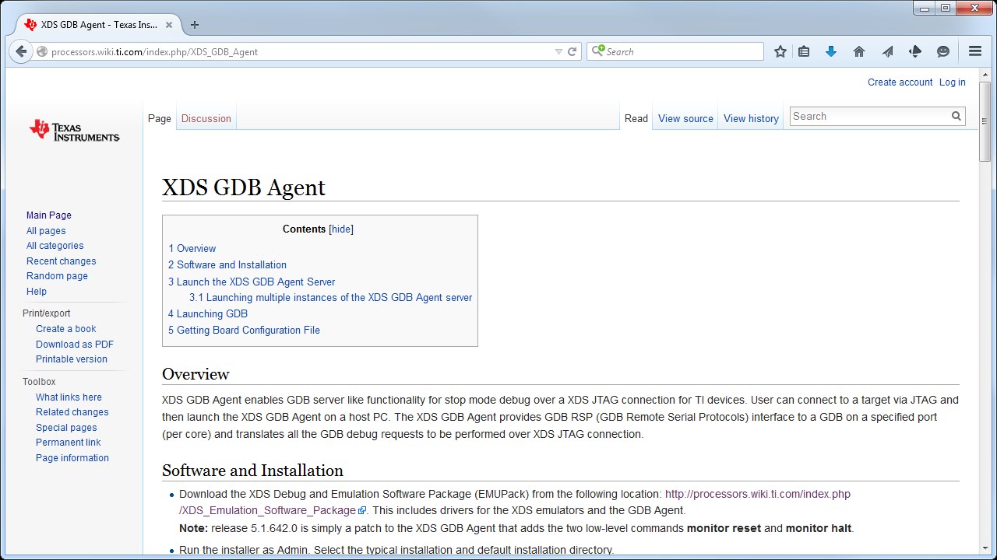Jump to 1 Overview in contents

(192, 249)
